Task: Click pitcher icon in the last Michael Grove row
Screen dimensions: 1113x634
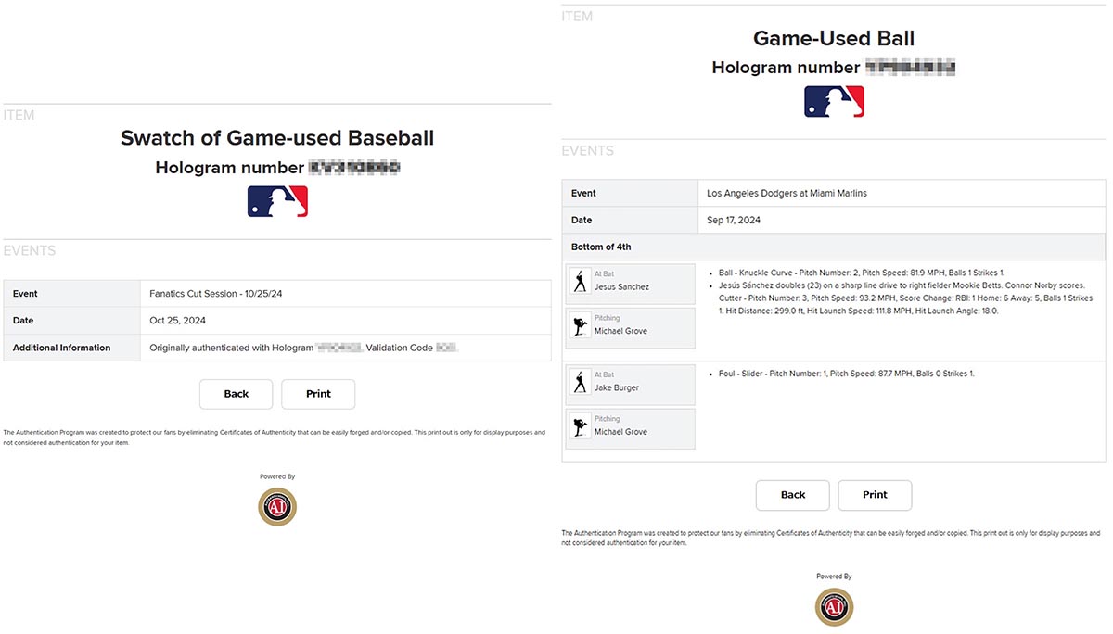Action: coord(581,426)
